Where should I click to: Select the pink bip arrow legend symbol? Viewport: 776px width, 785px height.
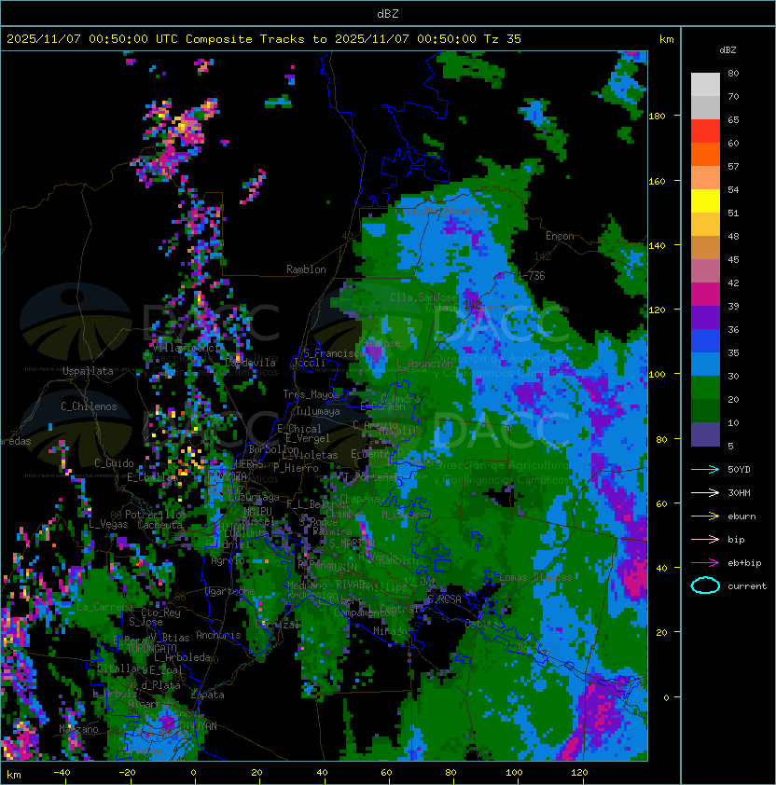click(x=705, y=539)
